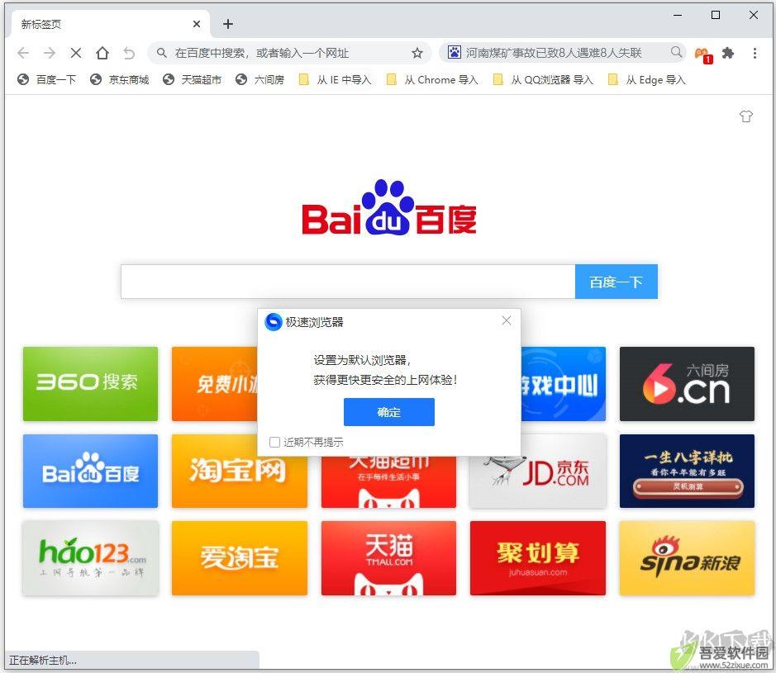Open the three-dot browser menu
This screenshot has height=673, width=776.
[x=755, y=53]
